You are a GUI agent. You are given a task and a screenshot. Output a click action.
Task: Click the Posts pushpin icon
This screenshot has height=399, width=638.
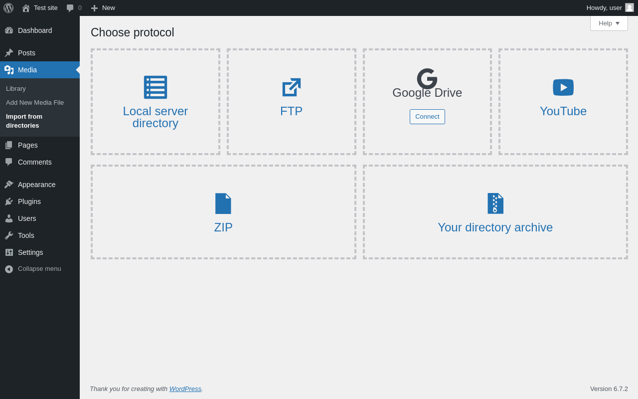tap(9, 53)
